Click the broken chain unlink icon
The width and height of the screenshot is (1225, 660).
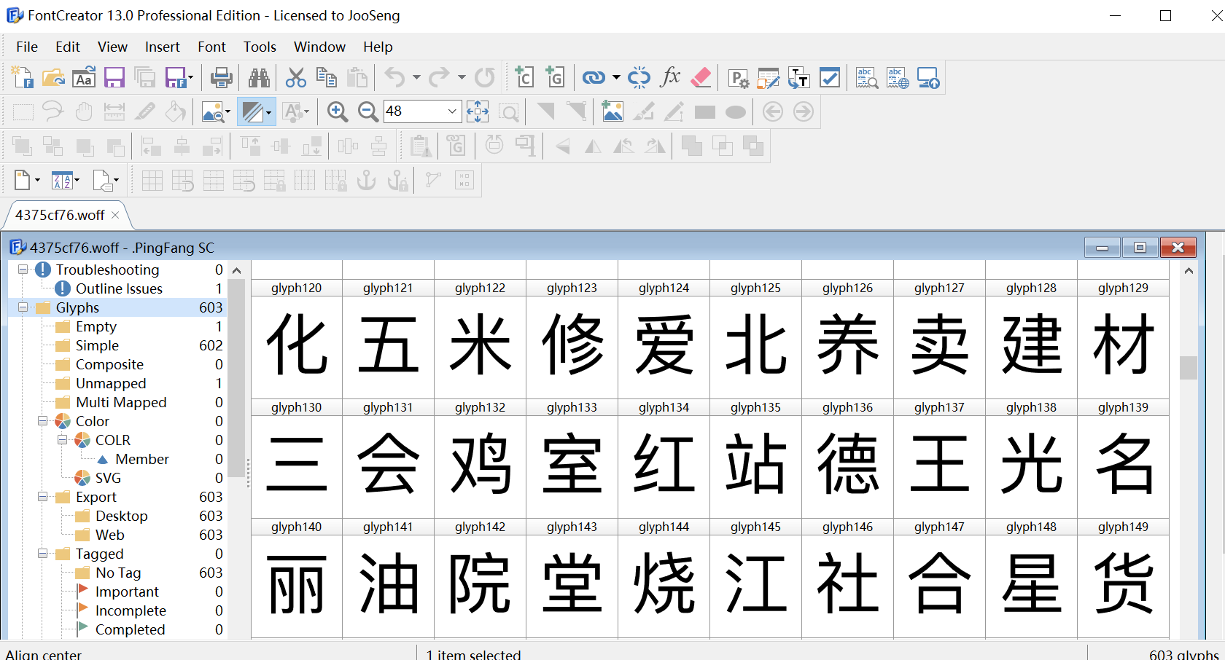(639, 77)
